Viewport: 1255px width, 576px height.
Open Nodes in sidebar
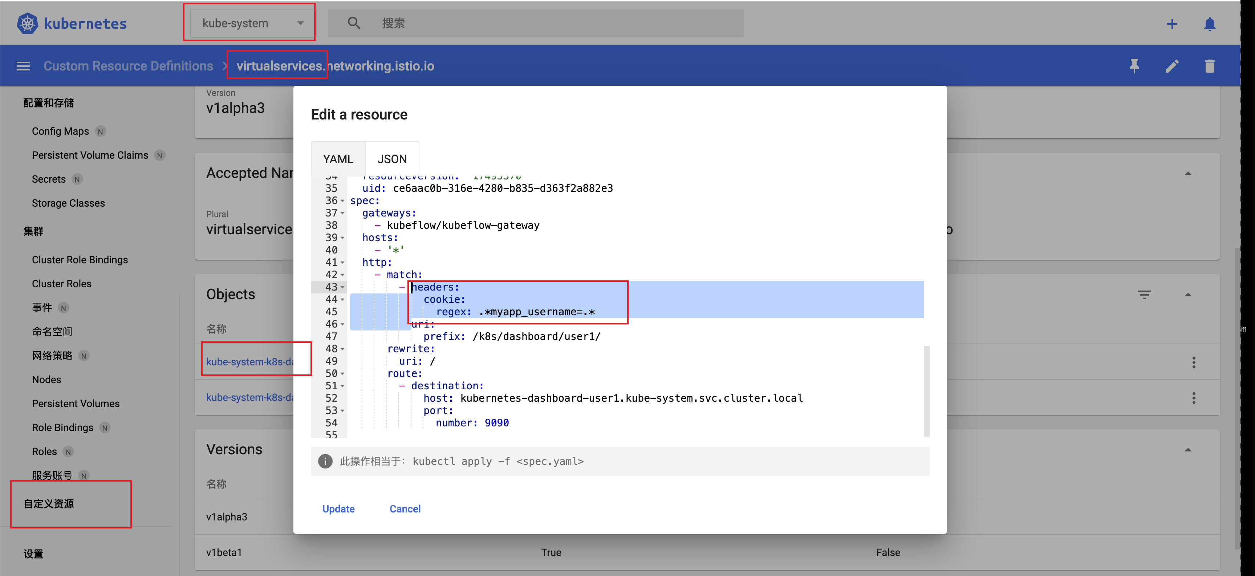(46, 379)
